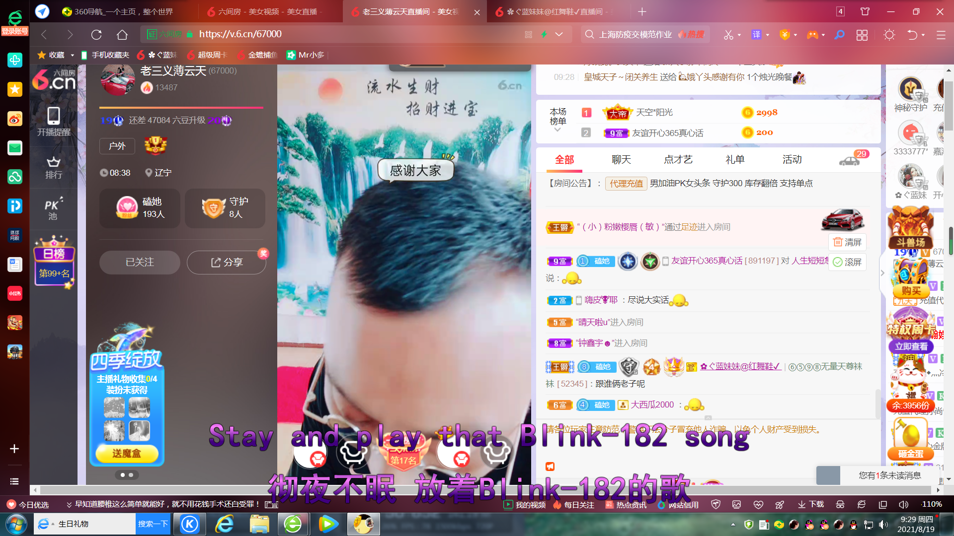Viewport: 954px width, 536px height.
Task: Click the blue magnifier search icon
Action: (839, 34)
